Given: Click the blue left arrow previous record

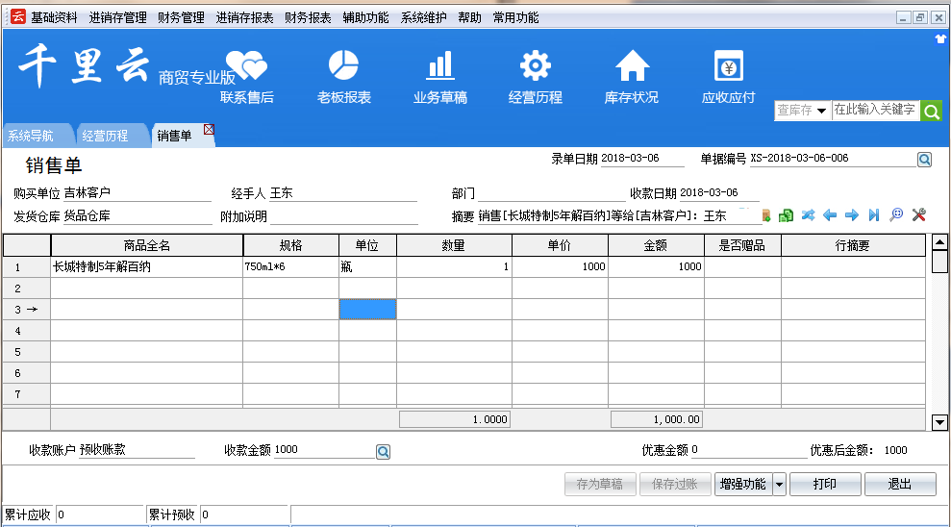Looking at the screenshot, I should [830, 215].
